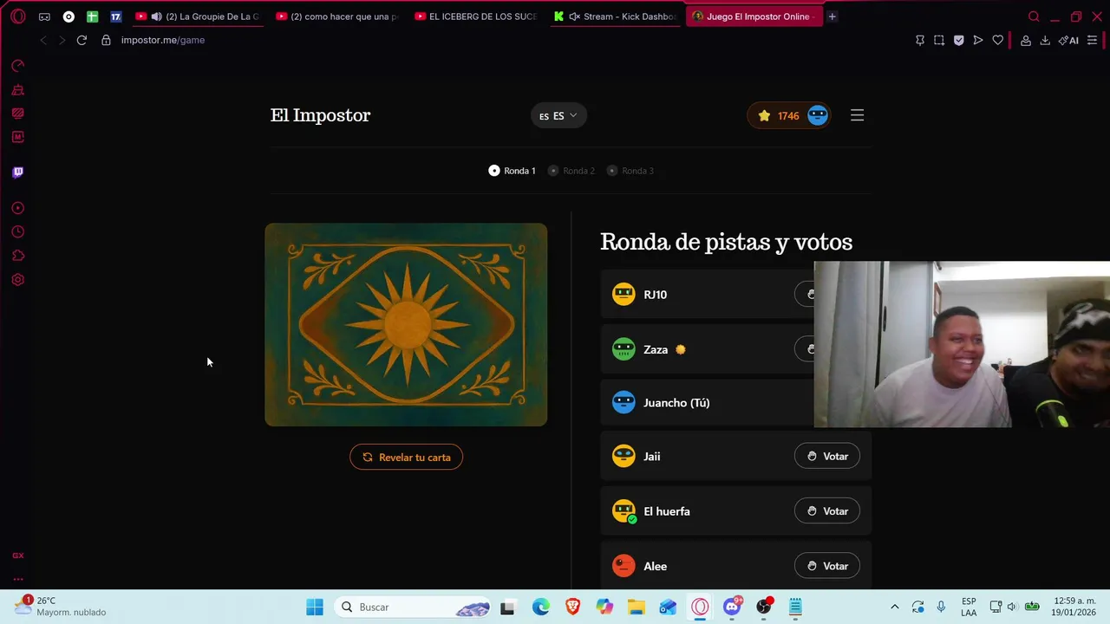Vote for player Alee

[826, 566]
